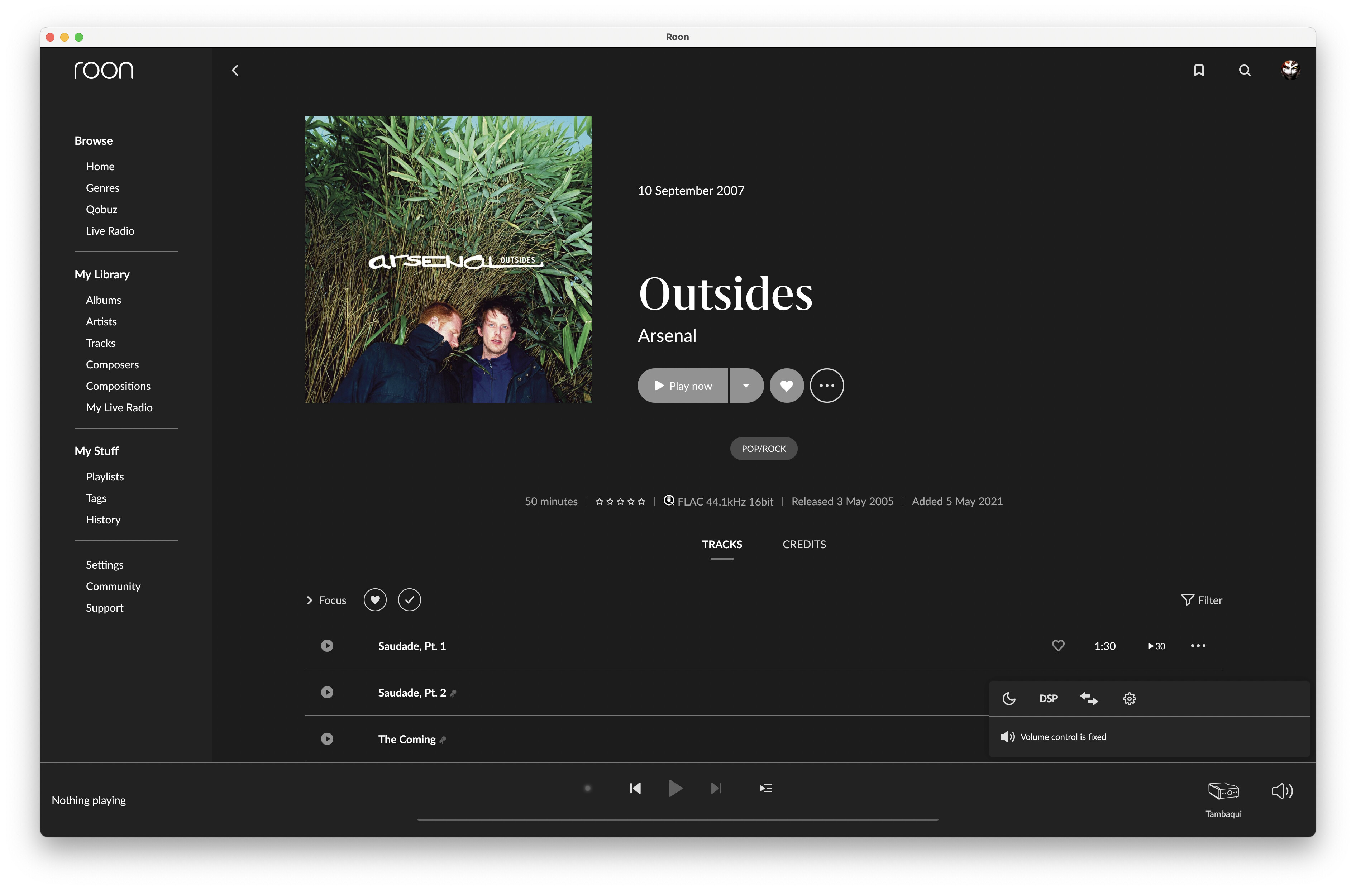1356x890 pixels.
Task: Open the Play now dropdown arrow
Action: click(x=746, y=386)
